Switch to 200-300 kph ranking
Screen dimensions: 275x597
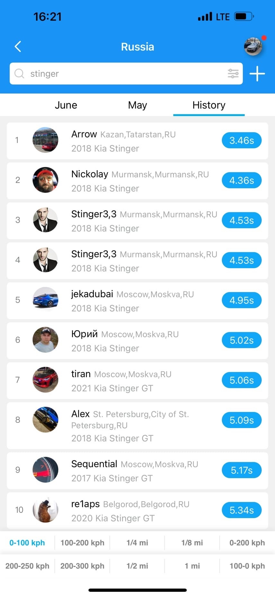pyautogui.click(x=82, y=566)
